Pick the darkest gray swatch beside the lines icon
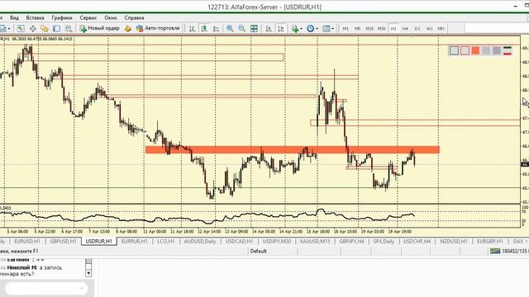The image size is (529, 297). pos(497,51)
